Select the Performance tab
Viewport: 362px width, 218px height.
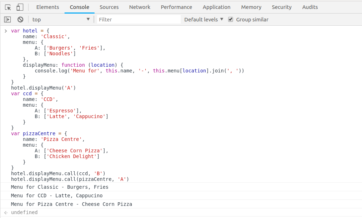click(x=176, y=7)
